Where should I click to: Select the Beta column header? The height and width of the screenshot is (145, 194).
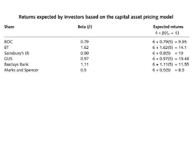pos(85,27)
